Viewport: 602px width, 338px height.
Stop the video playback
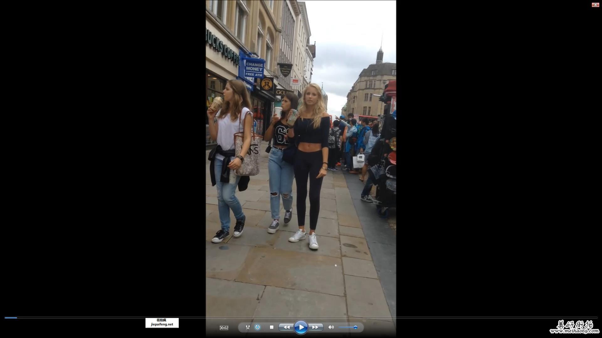(x=272, y=327)
